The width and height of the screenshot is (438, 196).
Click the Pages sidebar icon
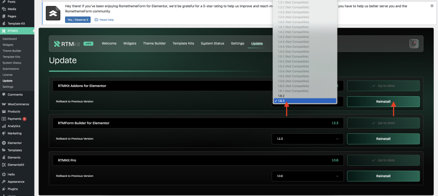(4, 16)
